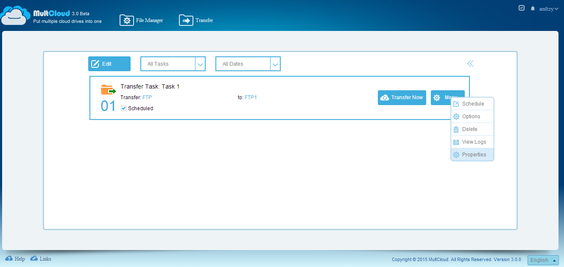Choose View Logs from the task menu
564x267 pixels.
[x=472, y=142]
